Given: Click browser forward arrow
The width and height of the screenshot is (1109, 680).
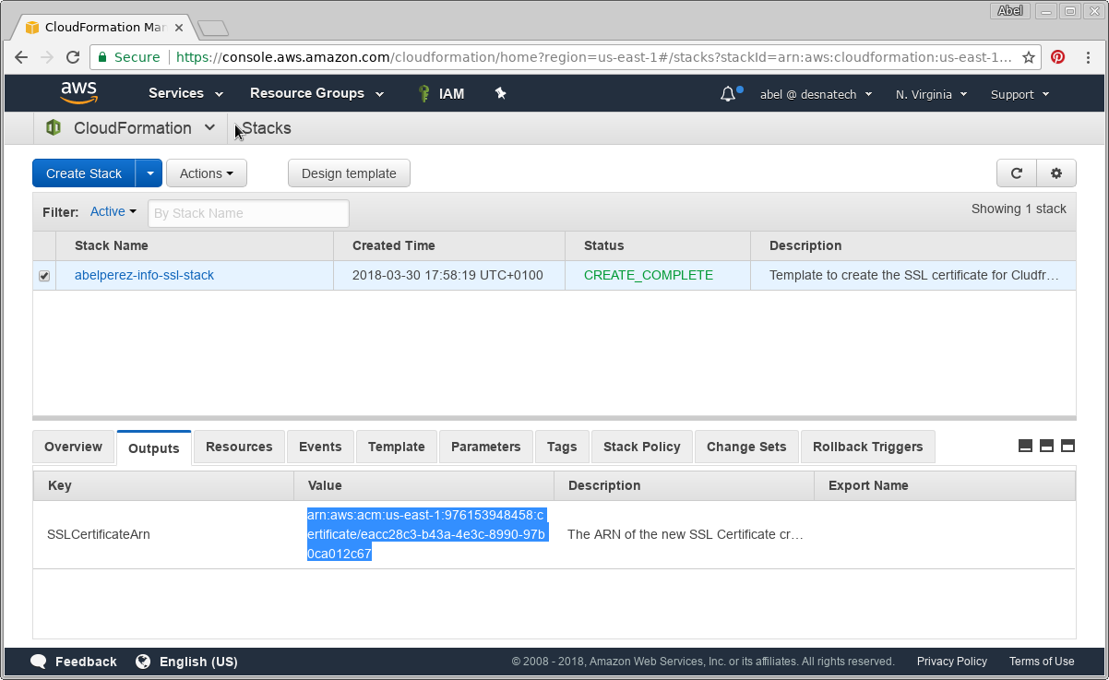Looking at the screenshot, I should coord(47,57).
